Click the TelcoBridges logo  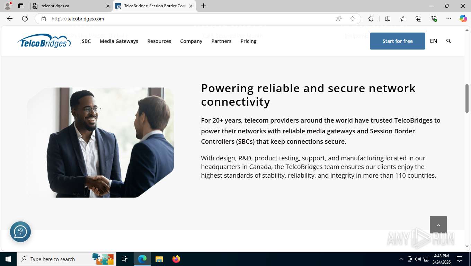44,41
